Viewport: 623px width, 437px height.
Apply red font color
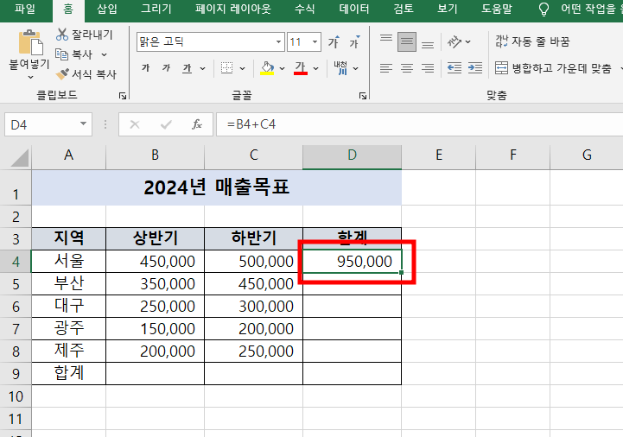coord(301,68)
